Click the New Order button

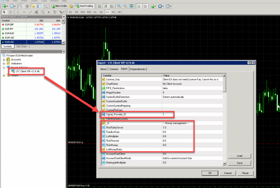coord(59,6)
